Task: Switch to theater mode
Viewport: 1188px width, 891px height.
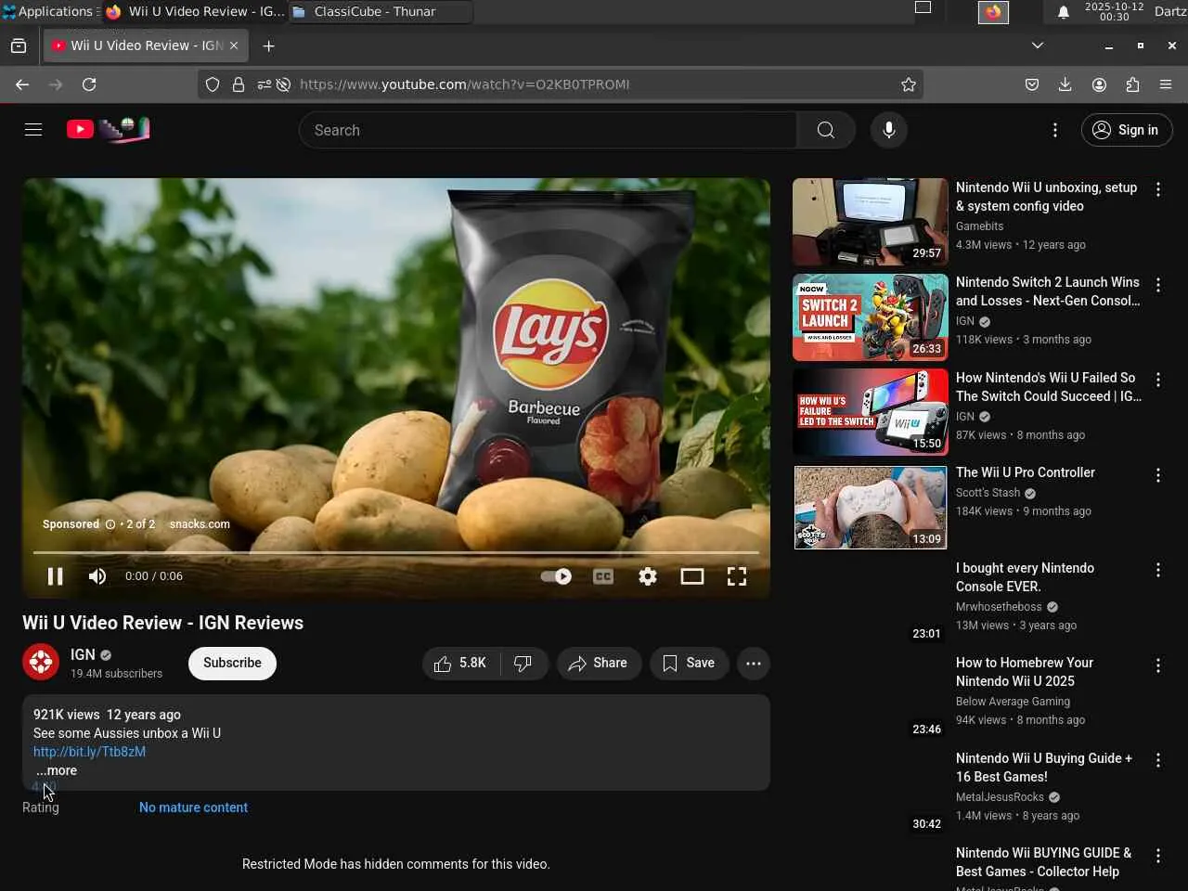Action: 692,576
